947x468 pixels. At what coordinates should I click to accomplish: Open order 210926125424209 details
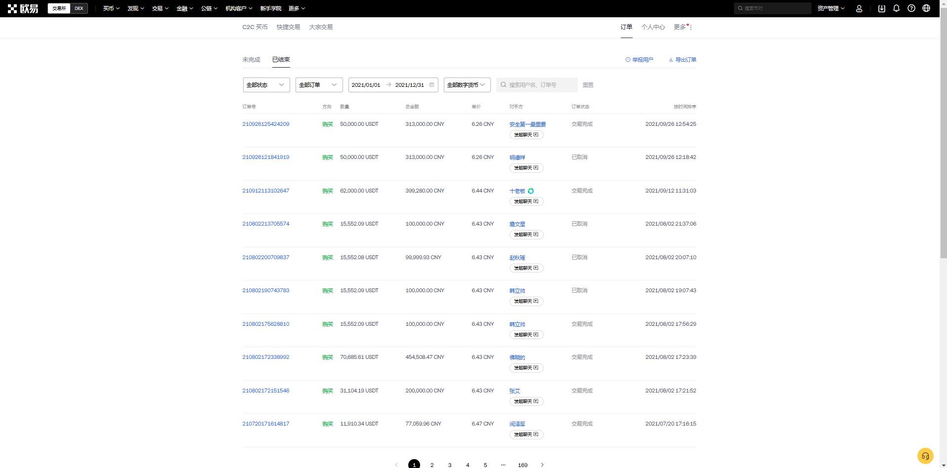pos(265,124)
